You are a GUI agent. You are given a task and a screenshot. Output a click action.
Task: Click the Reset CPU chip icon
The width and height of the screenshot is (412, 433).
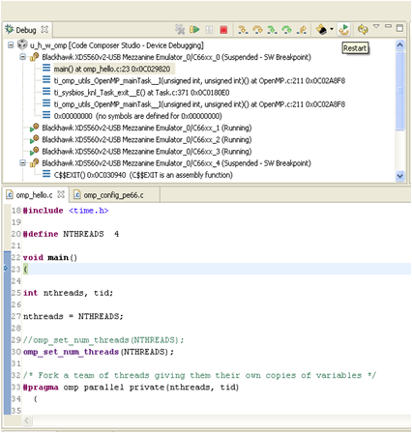(x=321, y=30)
